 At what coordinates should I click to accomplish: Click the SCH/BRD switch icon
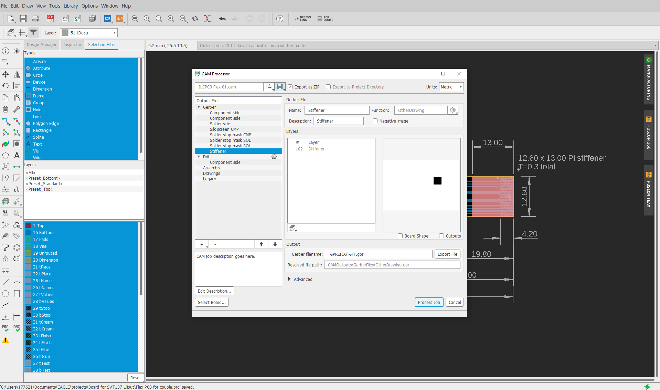pyautogui.click(x=50, y=19)
